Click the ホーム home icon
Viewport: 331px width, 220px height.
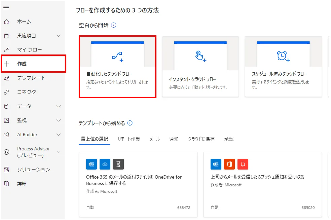(x=6, y=22)
